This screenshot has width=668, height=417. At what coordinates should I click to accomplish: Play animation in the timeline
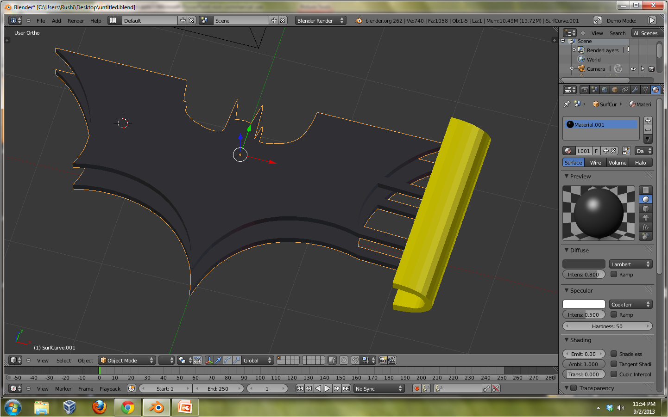pyautogui.click(x=328, y=388)
